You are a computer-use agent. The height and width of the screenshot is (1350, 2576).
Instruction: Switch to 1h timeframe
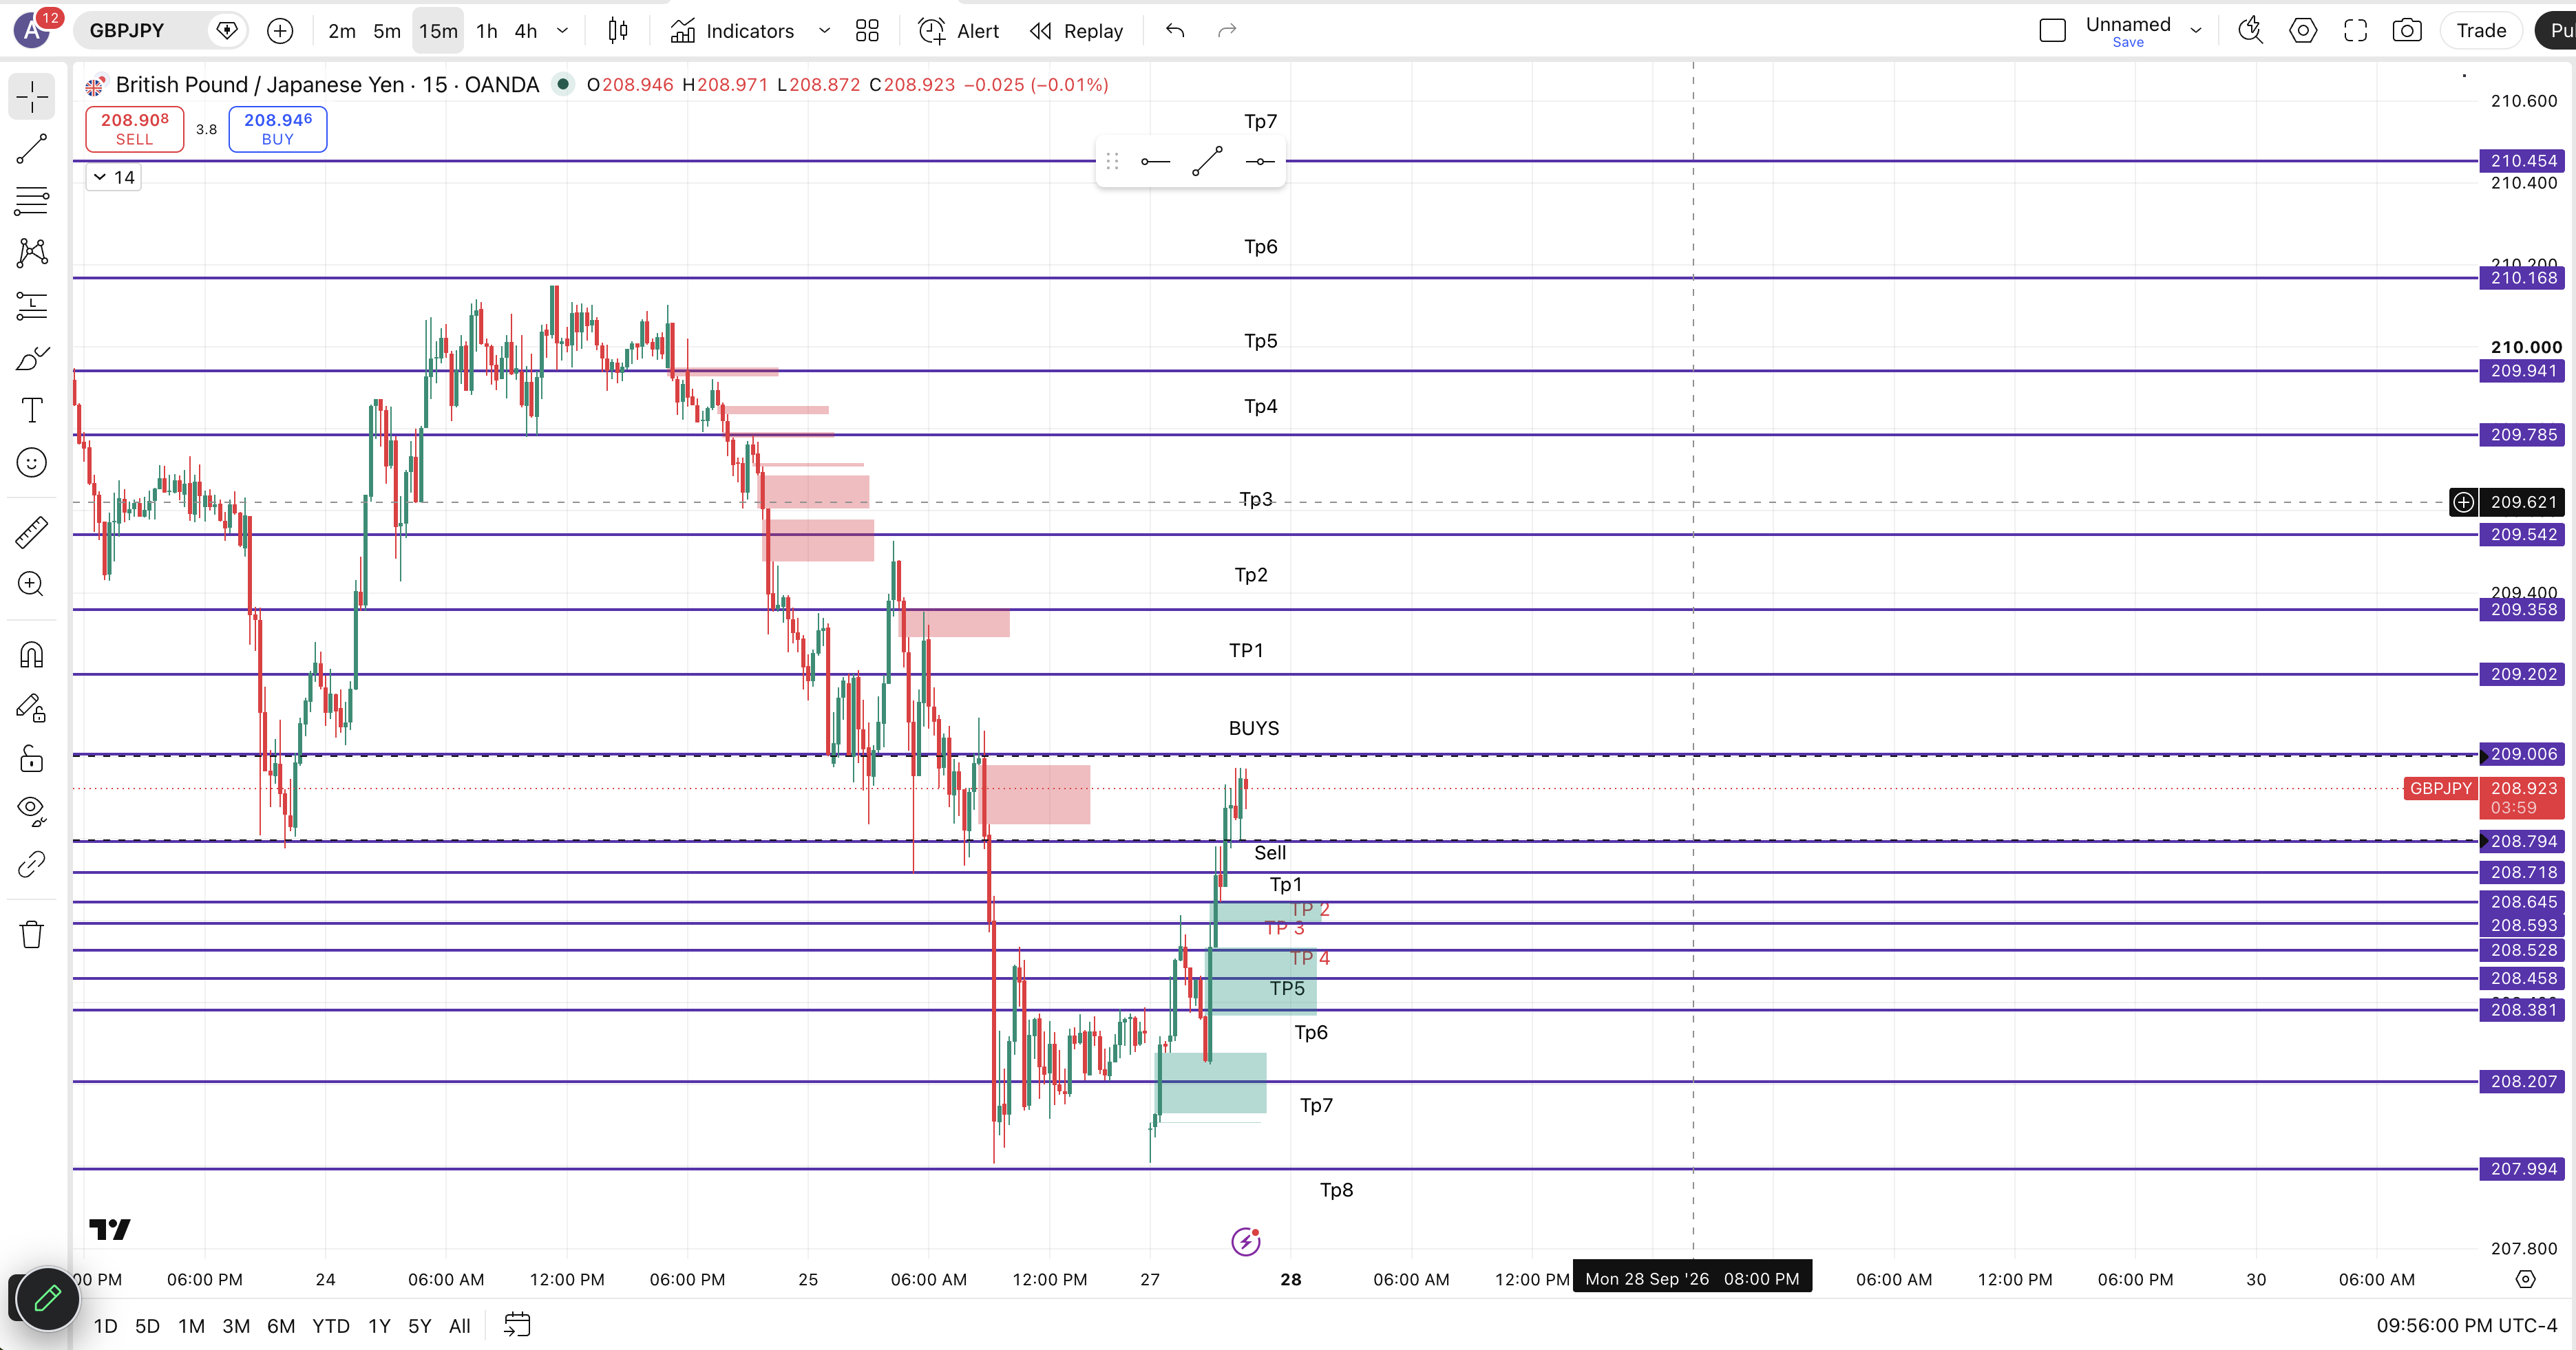pyautogui.click(x=487, y=31)
